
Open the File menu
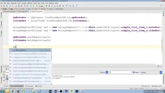2,3
